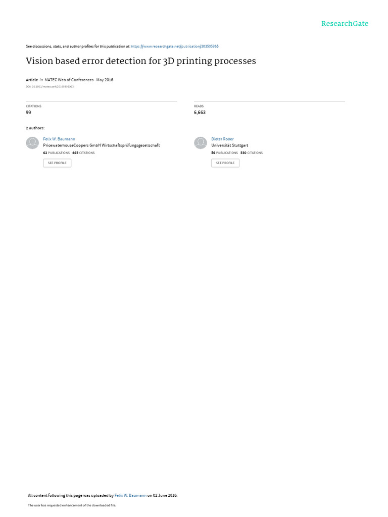Click the 99 citations count

coord(28,113)
